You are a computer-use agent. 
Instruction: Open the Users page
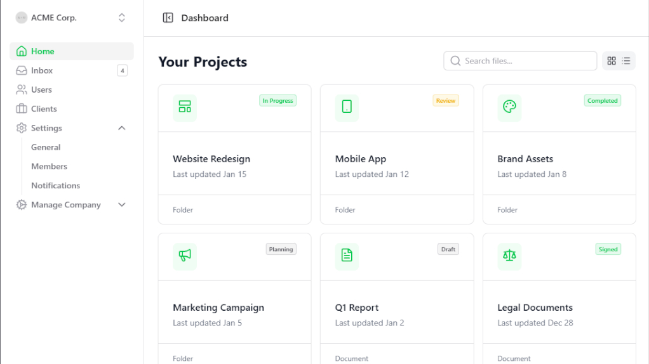point(41,90)
